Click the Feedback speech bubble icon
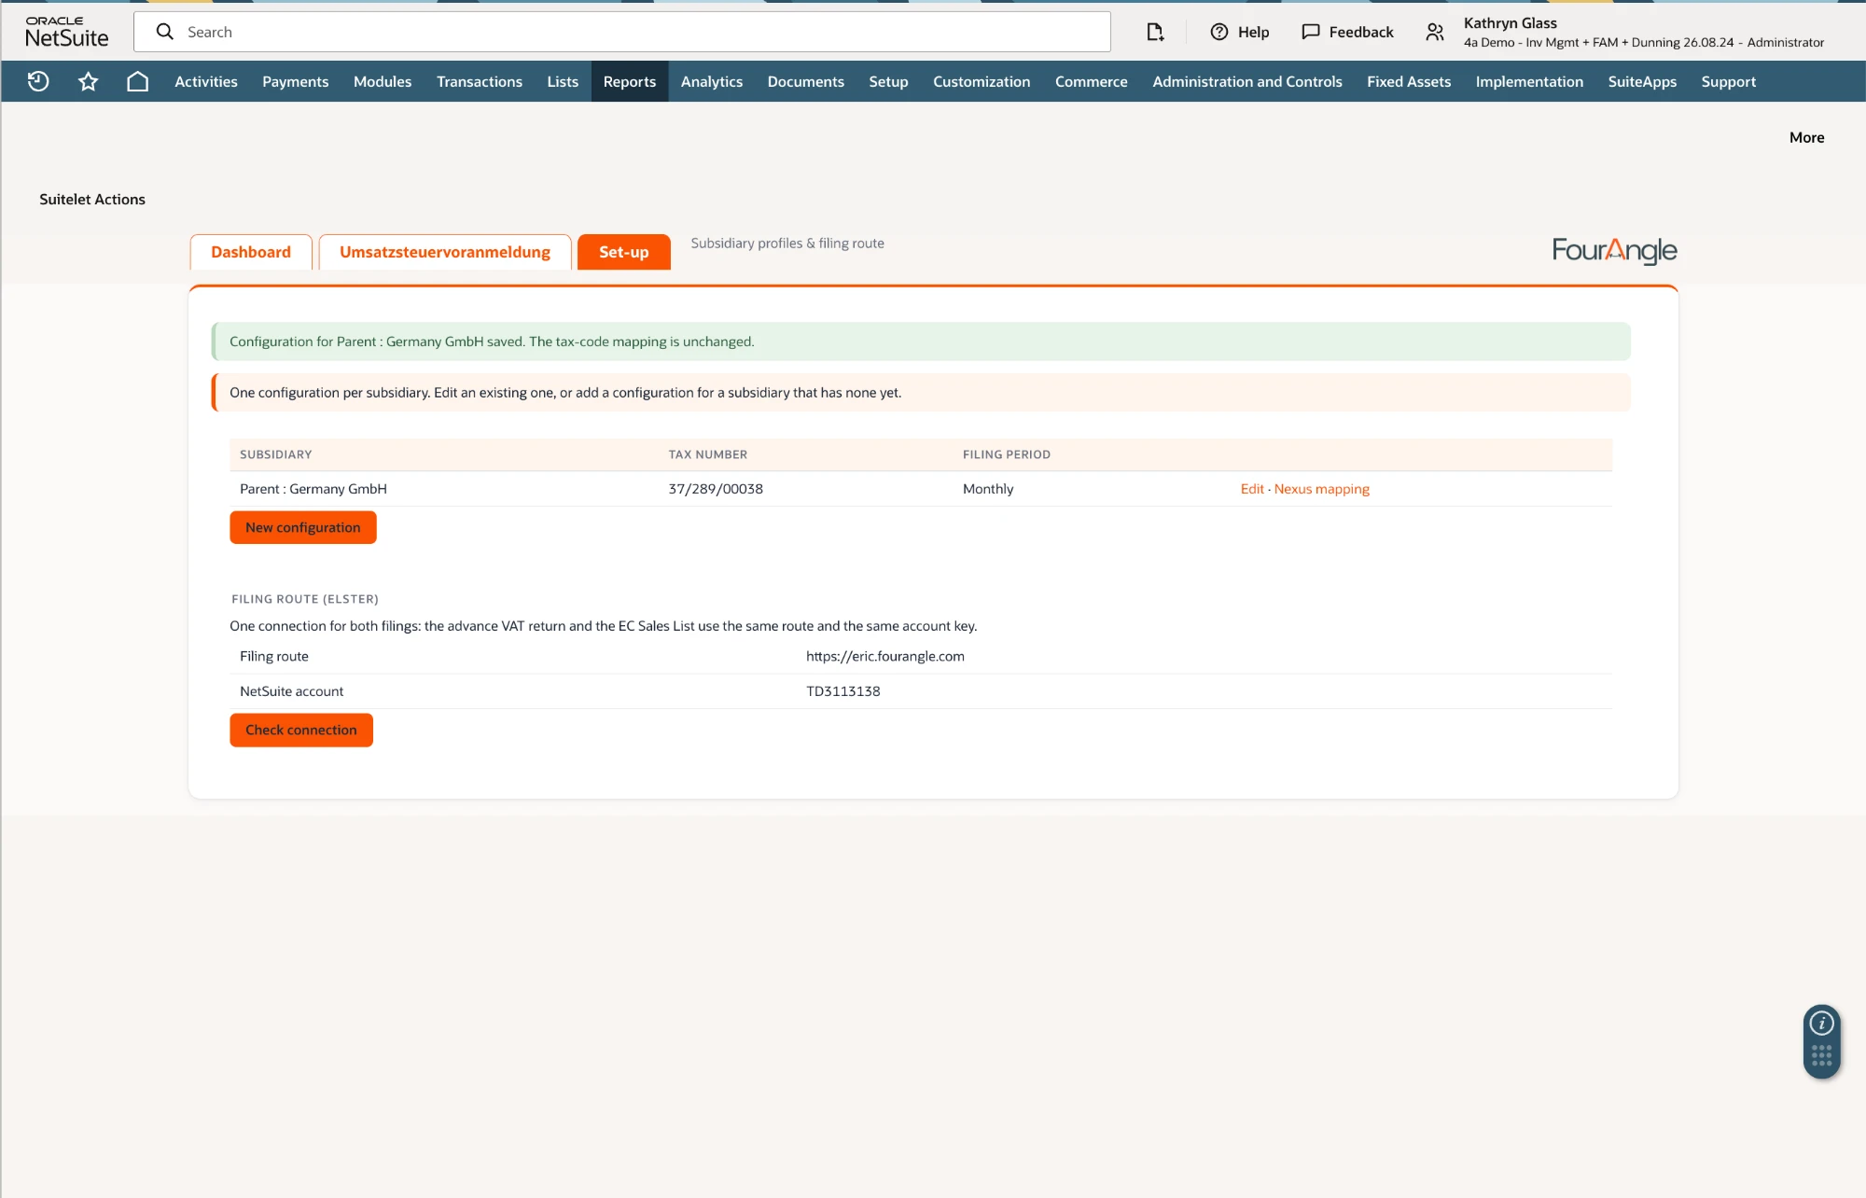The width and height of the screenshot is (1866, 1198). click(1311, 32)
